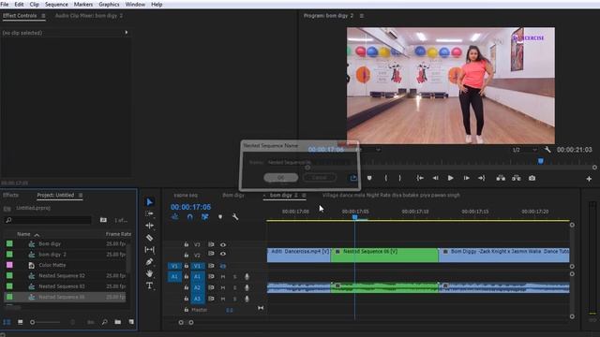This screenshot has height=337, width=600.
Task: Open Program monitor settings wrench
Action: coord(547,150)
